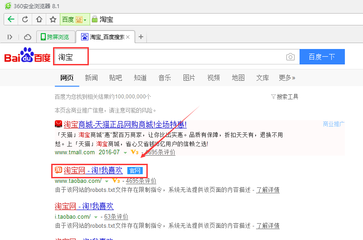363x240 pixels.
Task: Expand the dropdown arrow after www.tmall.com 2016-07
Action: [x=125, y=152]
